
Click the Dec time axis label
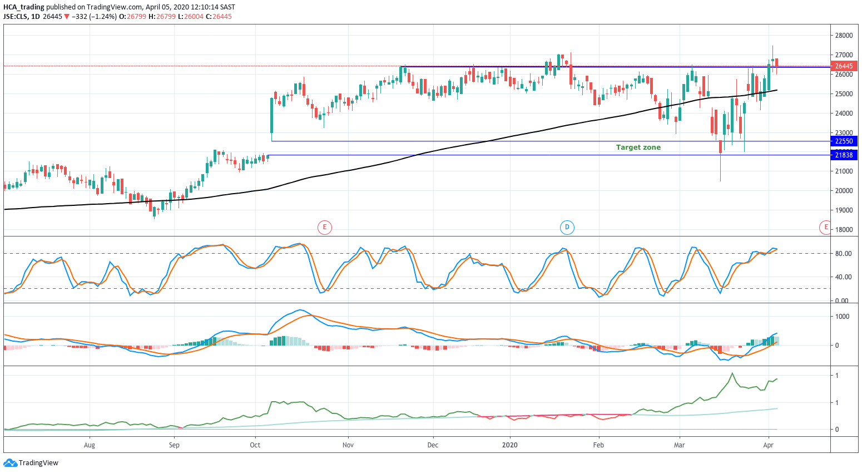coord(433,445)
